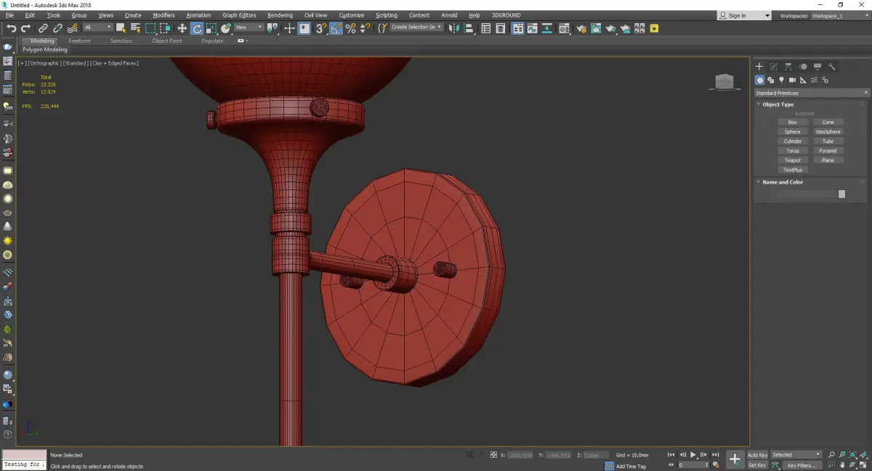Activate the Select and Scale tool
Viewport: 872px width, 471px height.
point(211,28)
